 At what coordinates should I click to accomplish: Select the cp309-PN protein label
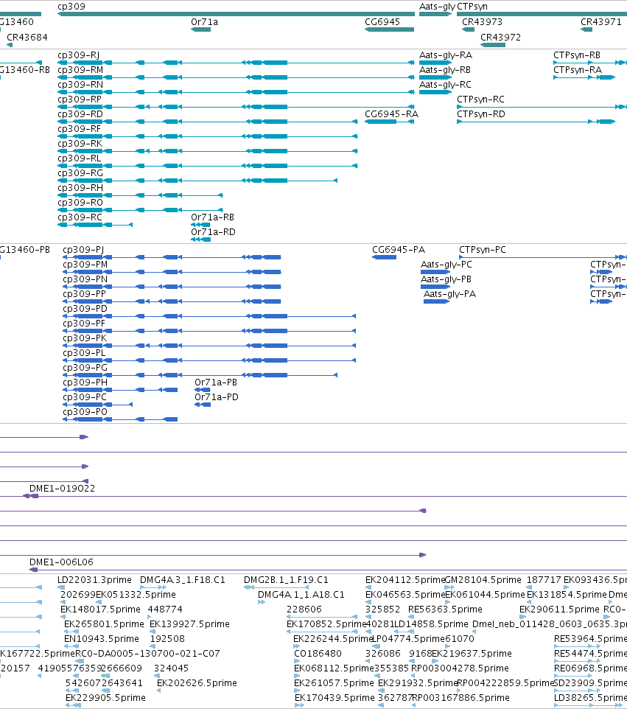pyautogui.click(x=85, y=279)
